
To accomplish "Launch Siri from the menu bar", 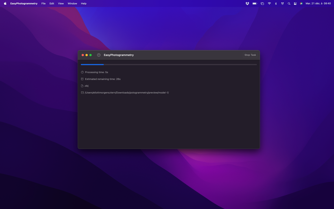I will pos(301,4).
